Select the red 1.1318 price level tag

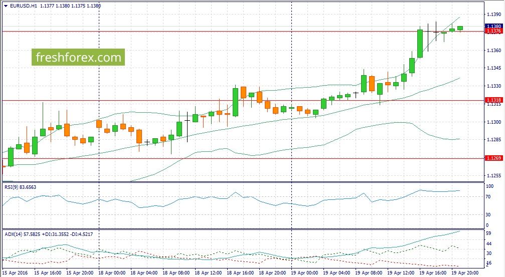(493, 100)
